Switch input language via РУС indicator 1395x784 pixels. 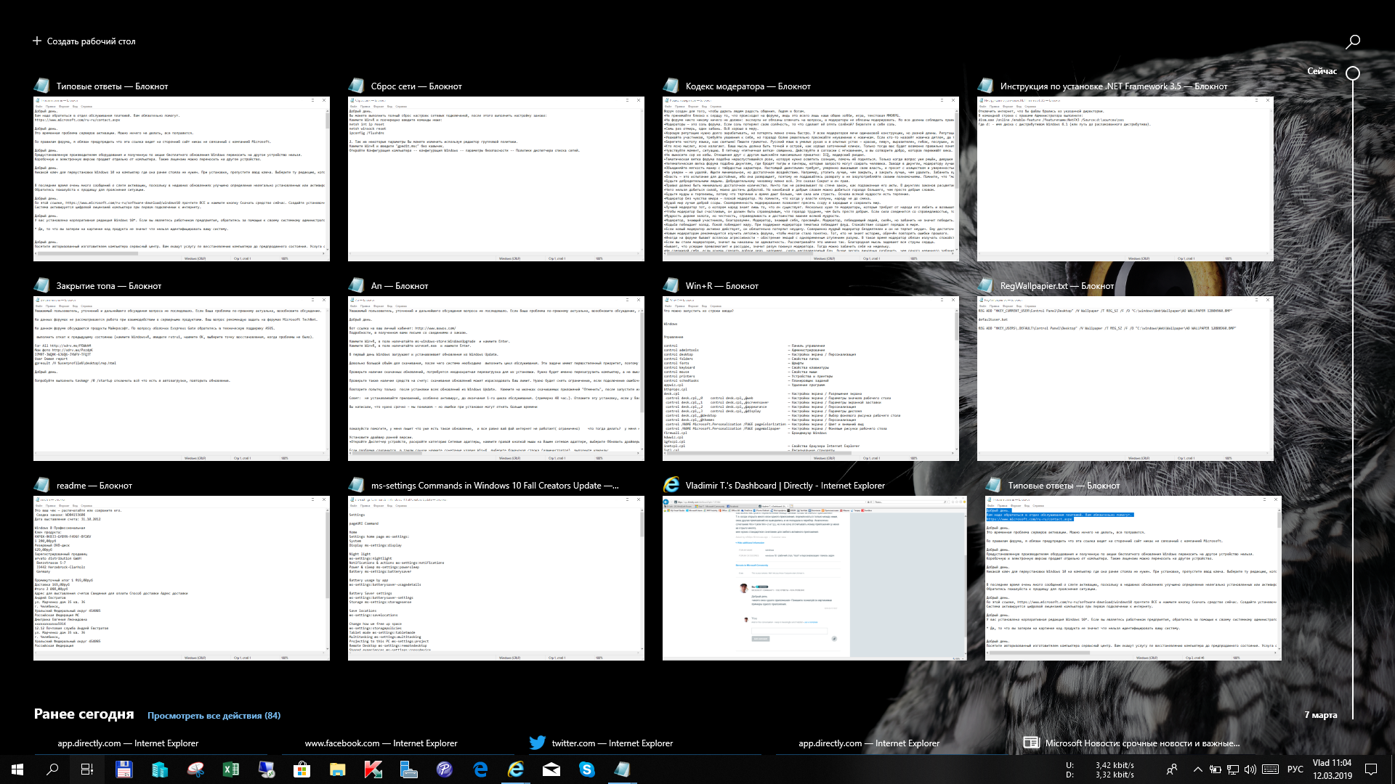point(1295,769)
